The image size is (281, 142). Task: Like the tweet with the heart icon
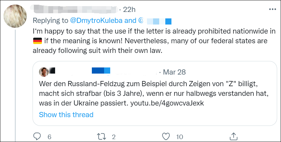167,136
